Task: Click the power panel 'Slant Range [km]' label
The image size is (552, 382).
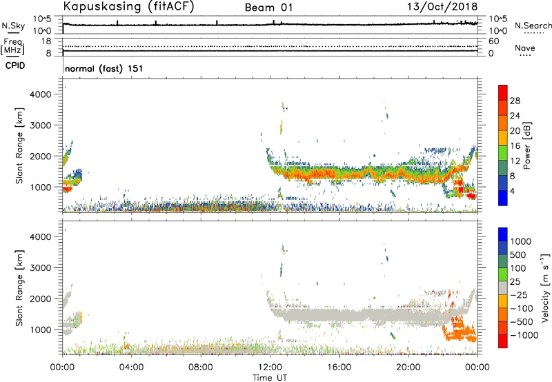Action: click(19, 145)
